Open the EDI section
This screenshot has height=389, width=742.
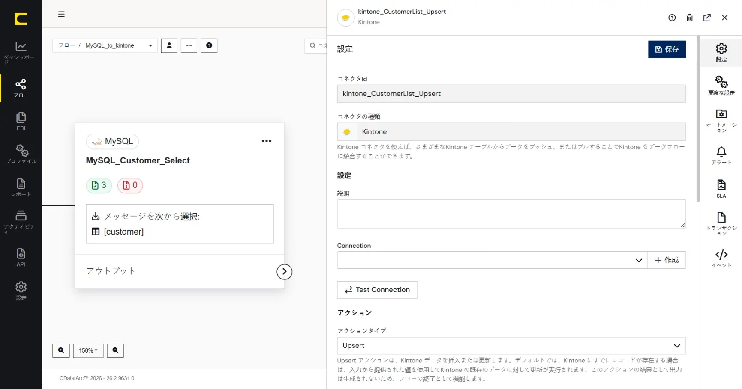tap(21, 121)
